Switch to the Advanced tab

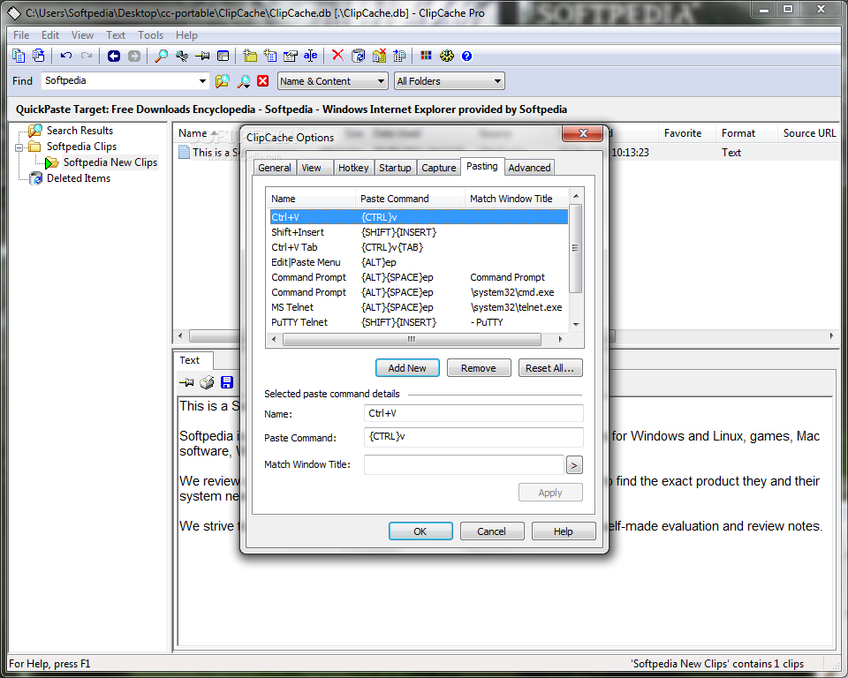[529, 168]
